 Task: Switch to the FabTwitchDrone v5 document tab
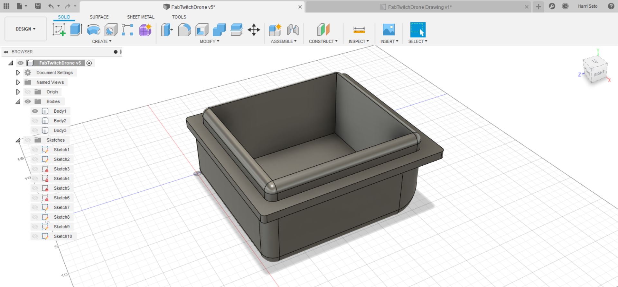click(x=192, y=7)
